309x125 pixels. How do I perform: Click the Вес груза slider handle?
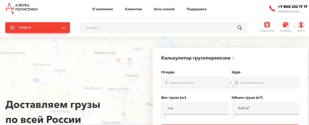(x=162, y=114)
